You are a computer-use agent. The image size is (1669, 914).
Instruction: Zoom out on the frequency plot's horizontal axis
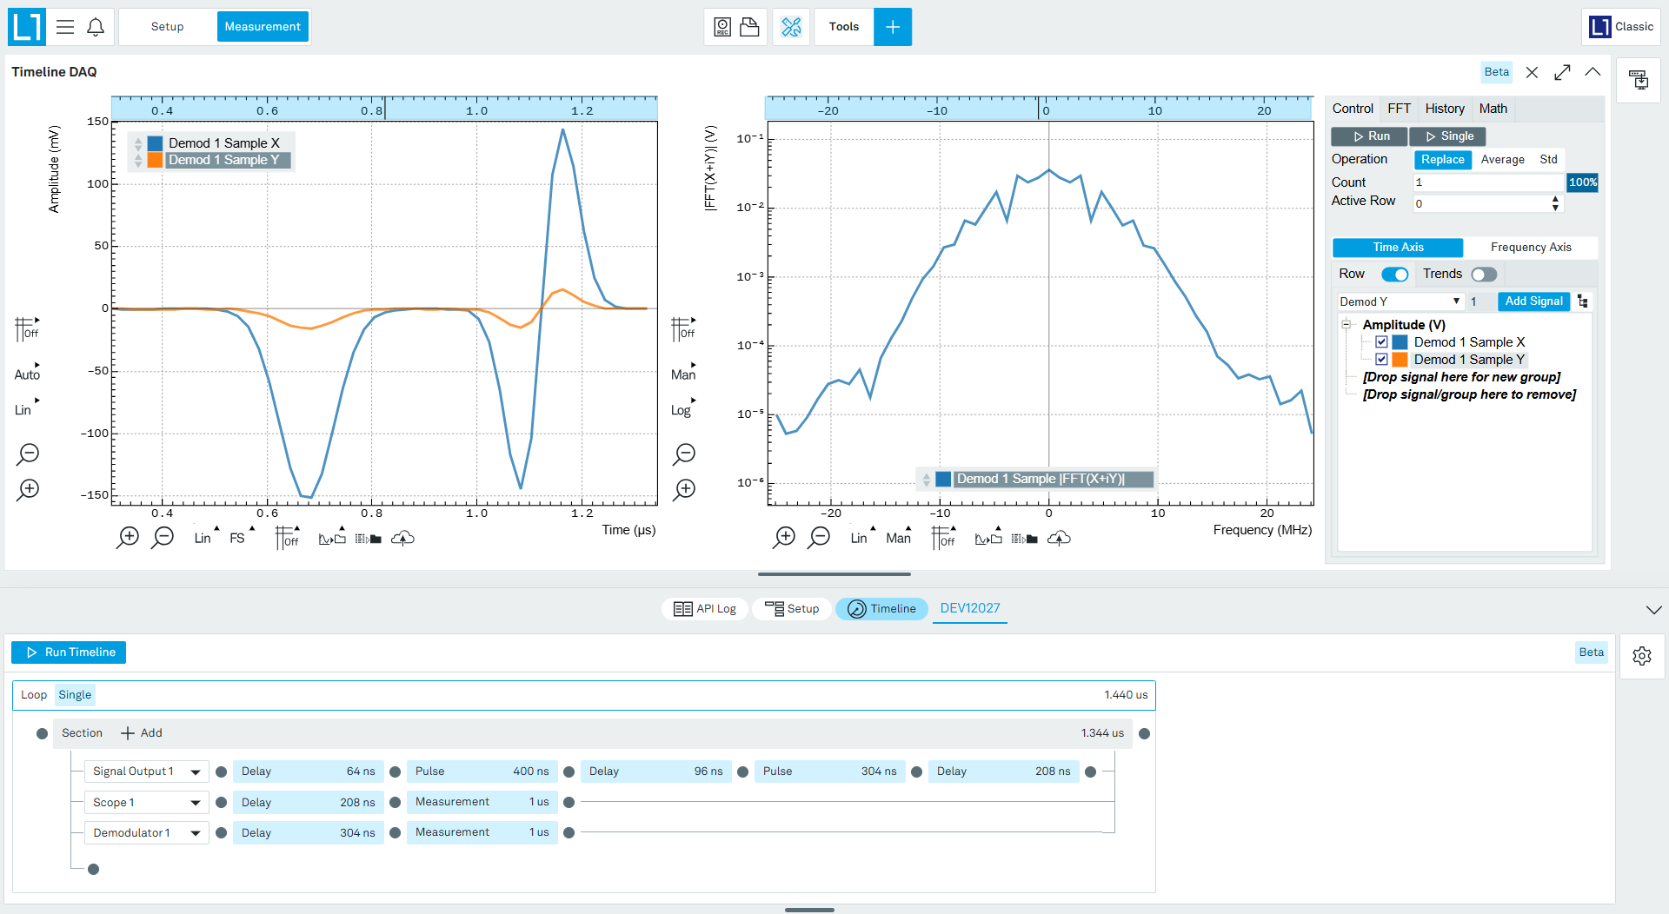click(819, 538)
